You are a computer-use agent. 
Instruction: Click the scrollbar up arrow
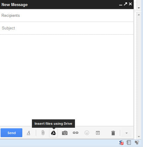click(x=139, y=15)
